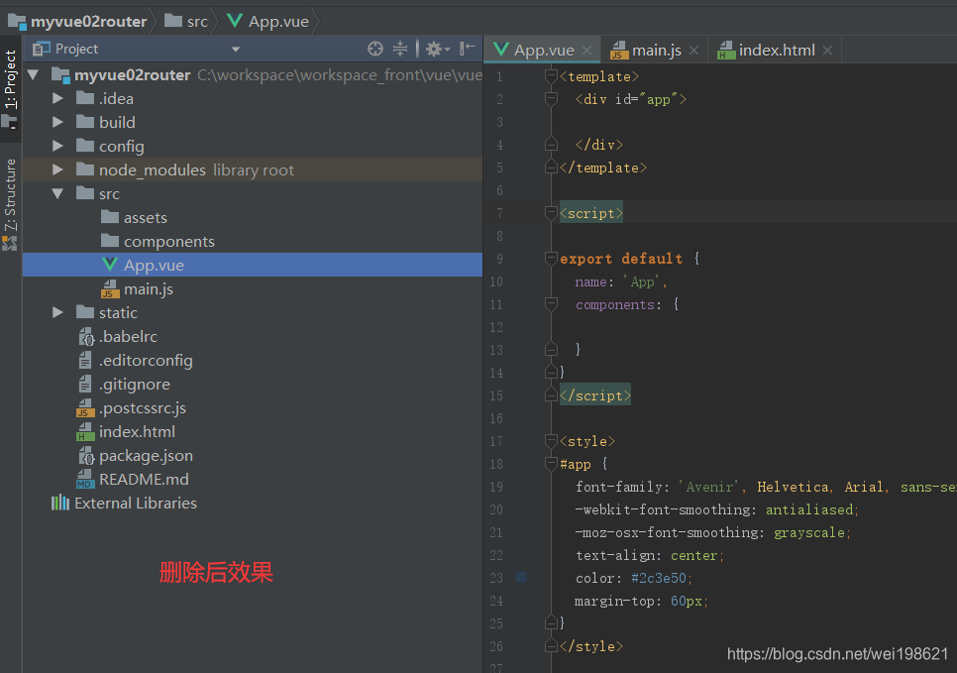The width and height of the screenshot is (957, 673).
Task: Fold the template tag on line 1
Action: 551,76
